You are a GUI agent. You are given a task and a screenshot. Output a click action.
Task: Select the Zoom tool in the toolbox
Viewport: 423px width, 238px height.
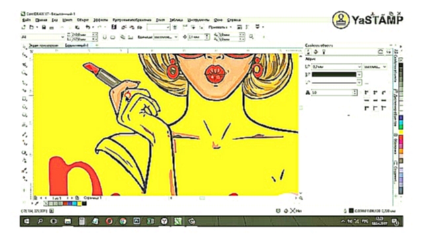pyautogui.click(x=24, y=73)
